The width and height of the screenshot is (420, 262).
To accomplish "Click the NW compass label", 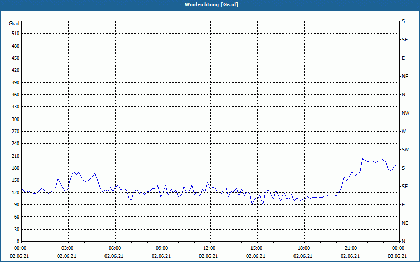I will click(405, 113).
